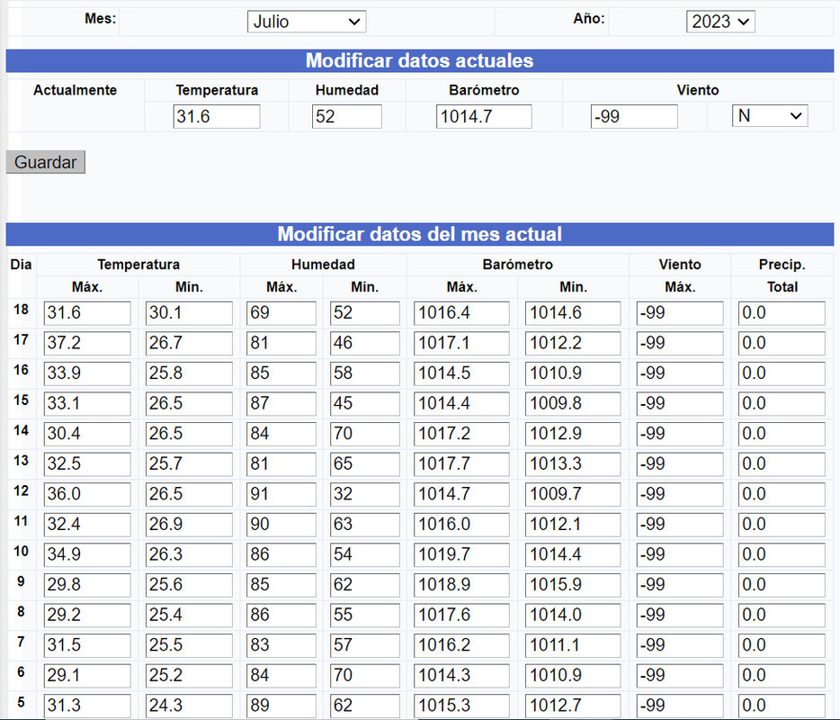Viewport: 840px width, 720px height.
Task: Edit current Barómetro field with 1014.7
Action: tap(484, 116)
